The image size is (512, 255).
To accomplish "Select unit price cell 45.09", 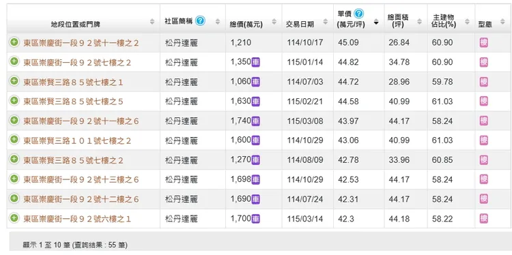I will pyautogui.click(x=348, y=43).
